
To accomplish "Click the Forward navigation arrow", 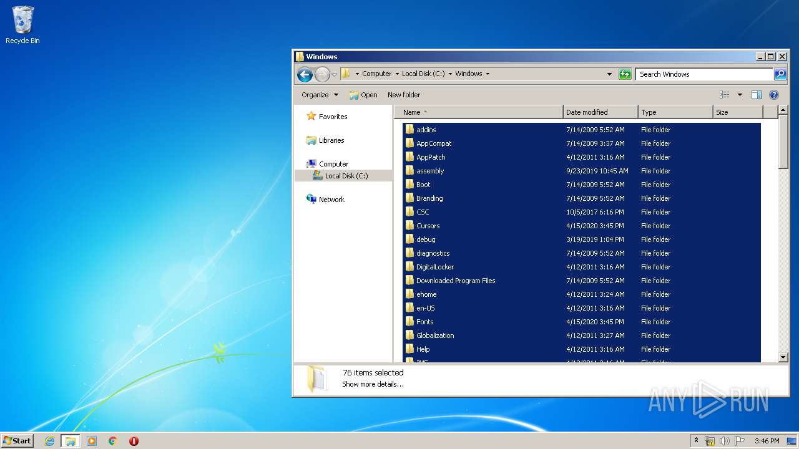I will click(x=322, y=75).
